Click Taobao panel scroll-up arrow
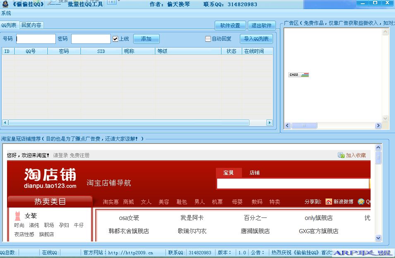The height and width of the screenshot is (258, 395). [x=378, y=148]
